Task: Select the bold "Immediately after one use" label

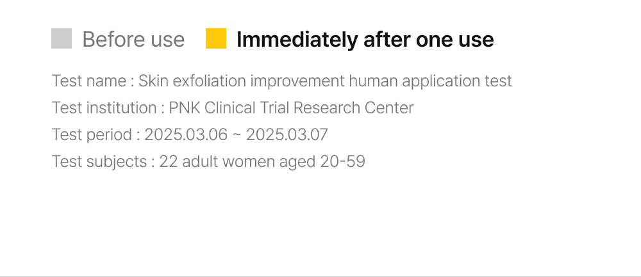Action: coord(365,40)
